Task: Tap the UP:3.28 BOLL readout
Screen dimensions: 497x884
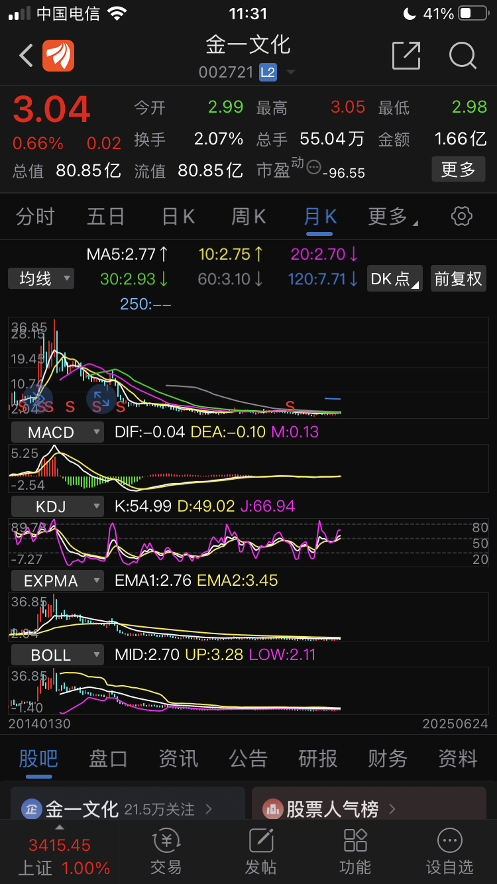Action: pos(214,655)
